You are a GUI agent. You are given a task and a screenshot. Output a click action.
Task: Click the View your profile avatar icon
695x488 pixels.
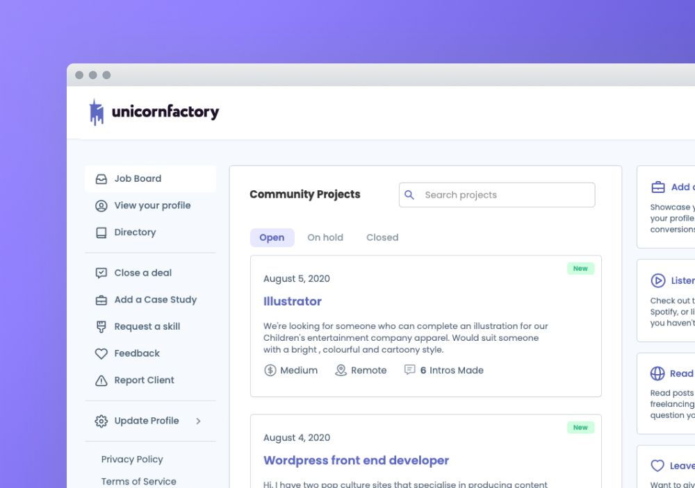[x=101, y=206]
